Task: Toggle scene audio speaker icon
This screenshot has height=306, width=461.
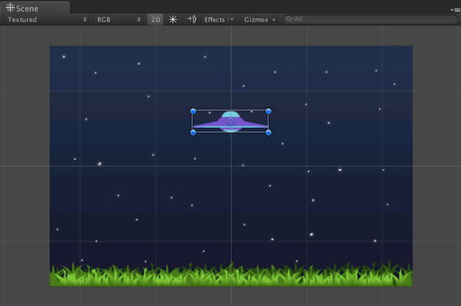Action: (191, 20)
